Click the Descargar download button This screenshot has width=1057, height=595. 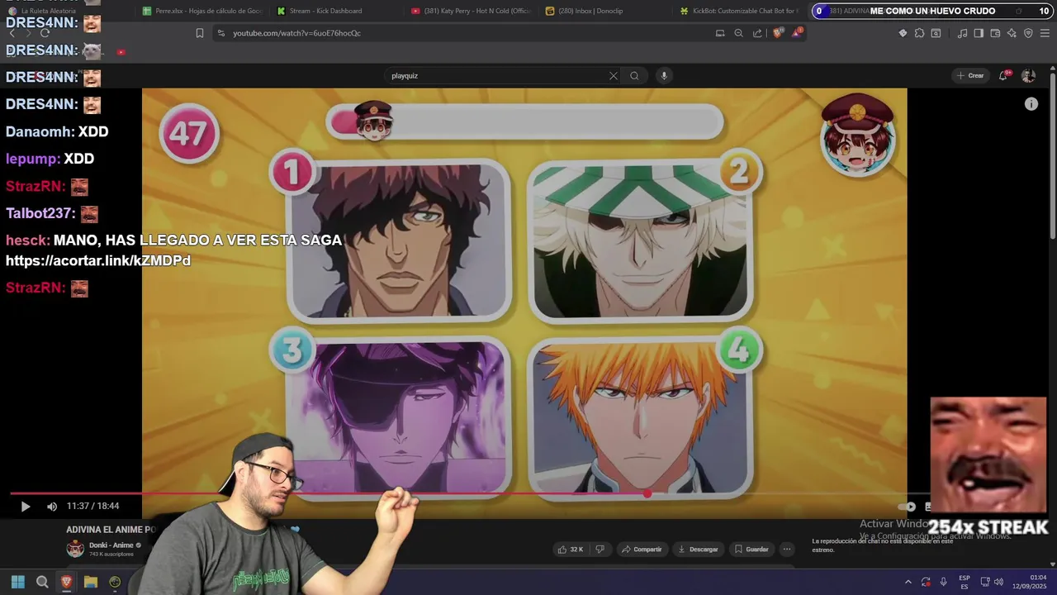[698, 550]
